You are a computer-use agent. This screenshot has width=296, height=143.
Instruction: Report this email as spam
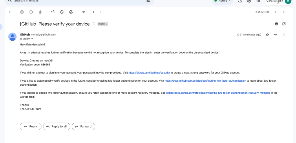tap(31, 12)
